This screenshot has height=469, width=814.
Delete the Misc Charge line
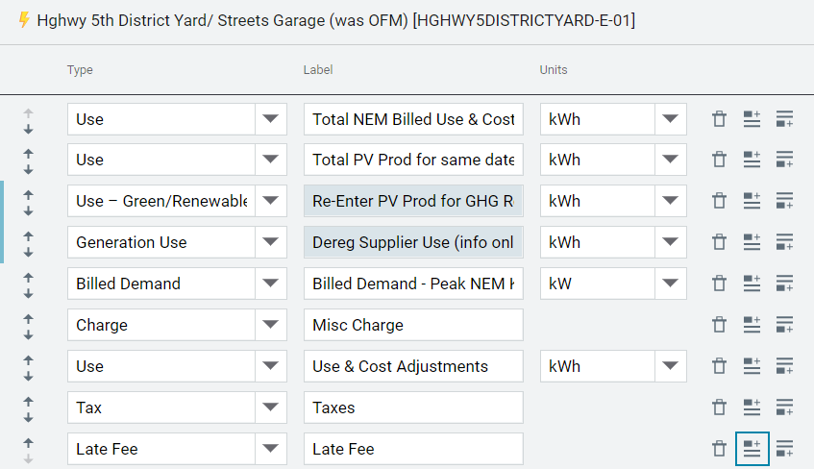pyautogui.click(x=719, y=325)
